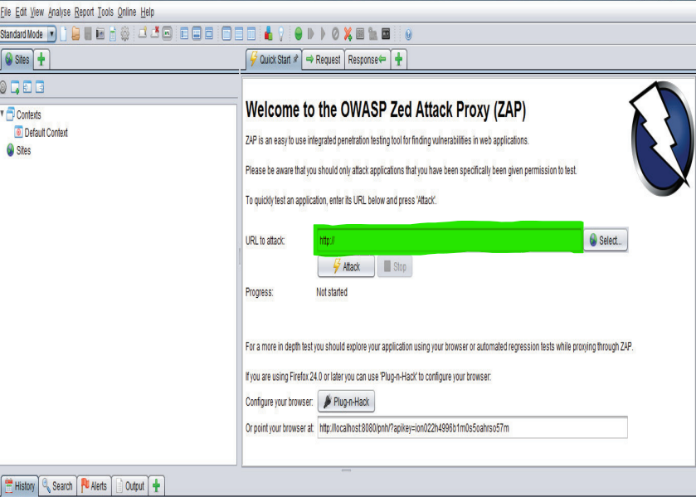This screenshot has width=696, height=497.
Task: Switch to the Search bottom tab
Action: (x=58, y=486)
